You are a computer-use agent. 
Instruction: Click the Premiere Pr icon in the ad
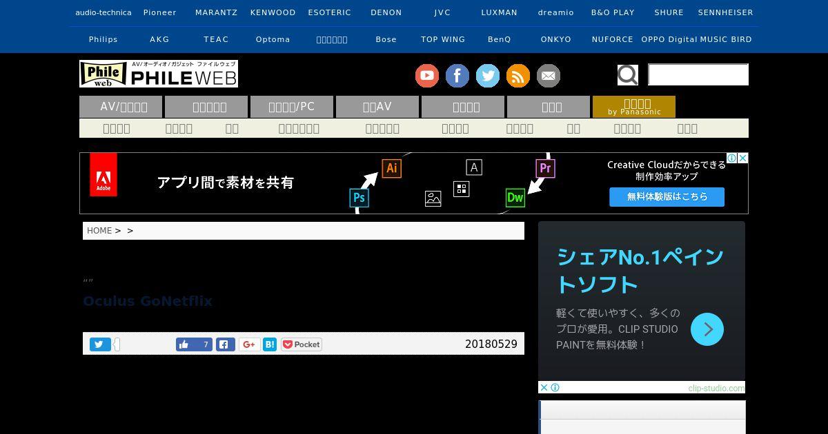pos(546,168)
